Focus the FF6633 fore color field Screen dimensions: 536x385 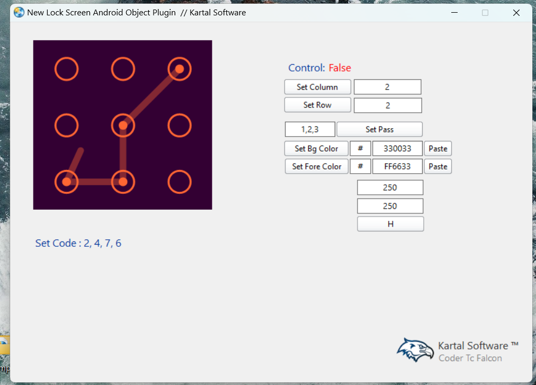397,166
